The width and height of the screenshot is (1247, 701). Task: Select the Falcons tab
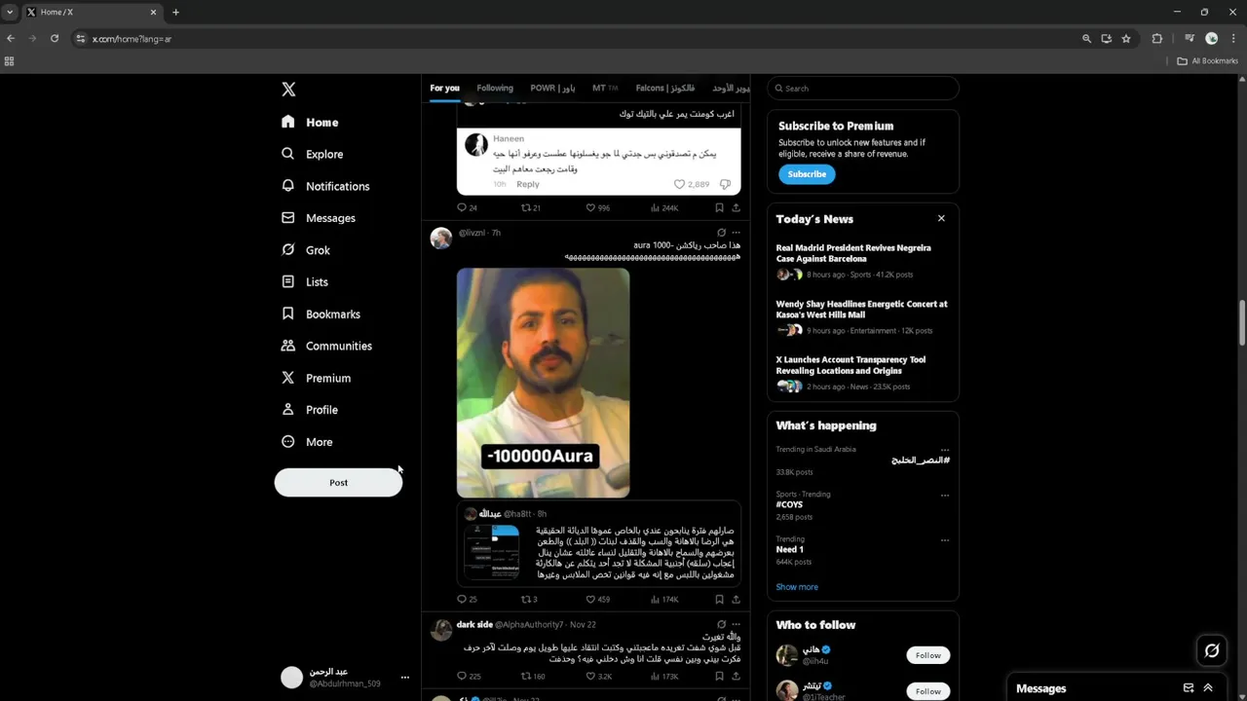[x=666, y=88]
